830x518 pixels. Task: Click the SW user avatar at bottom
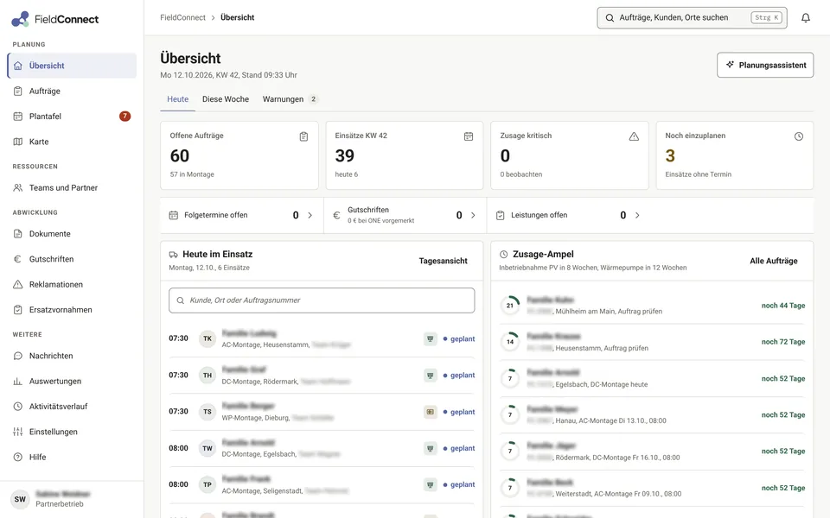coord(20,499)
